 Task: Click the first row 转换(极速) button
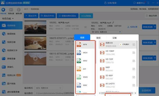pos(148,27)
